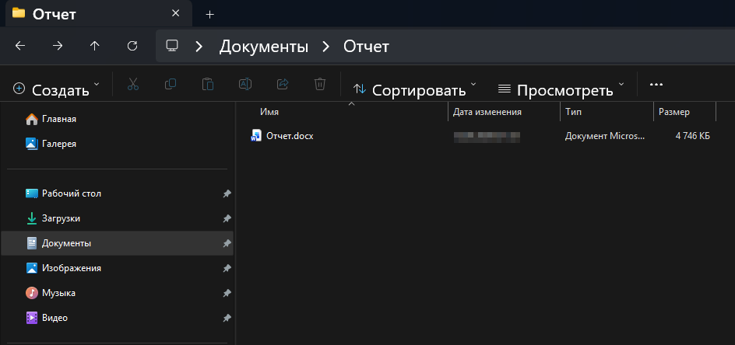
Task: Open Рабочий стол in the sidebar
Action: [x=72, y=193]
